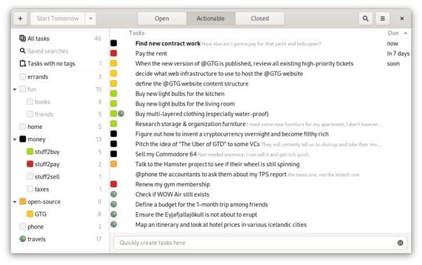Viewport: 422px width, 265px height.
Task: Open Saved searches magnifier in sidebar
Action: pos(22,51)
